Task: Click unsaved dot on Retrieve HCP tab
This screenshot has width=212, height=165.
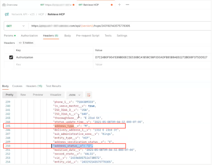Action: pyautogui.click(x=112, y=5)
